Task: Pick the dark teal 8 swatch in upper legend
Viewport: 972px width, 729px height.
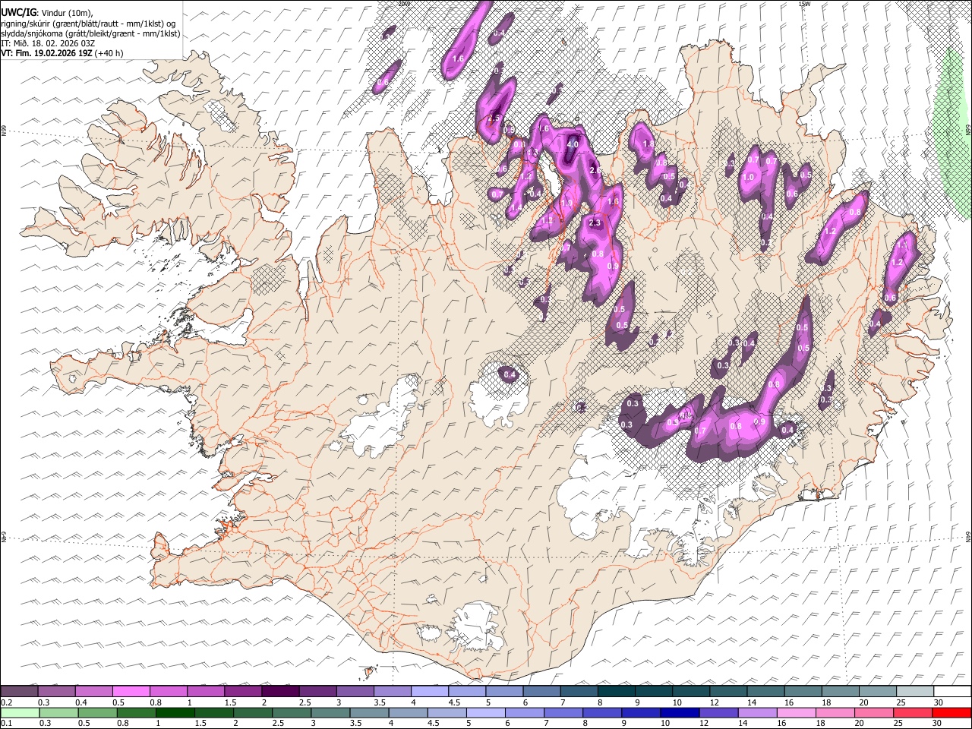Action: [x=616, y=691]
